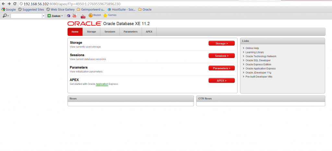The height and width of the screenshot is (151, 332).
Task: Switch to the Storage tab
Action: click(91, 32)
